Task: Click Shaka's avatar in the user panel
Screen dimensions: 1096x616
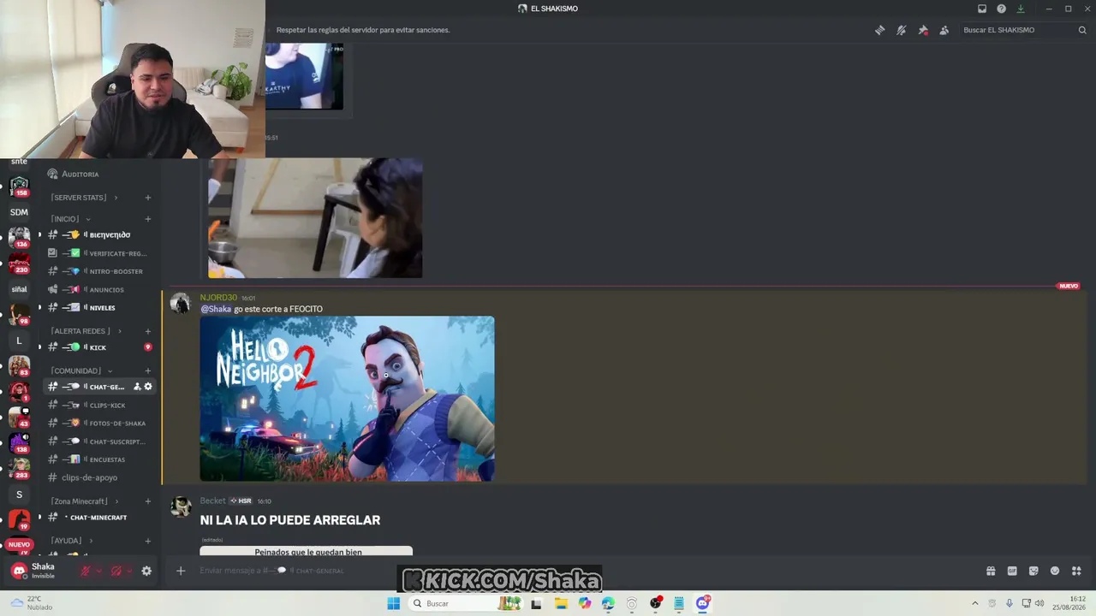Action: (x=19, y=571)
